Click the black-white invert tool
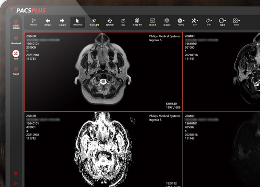Image resolution: width=260 pixels, height=187 pixels. 110,22
